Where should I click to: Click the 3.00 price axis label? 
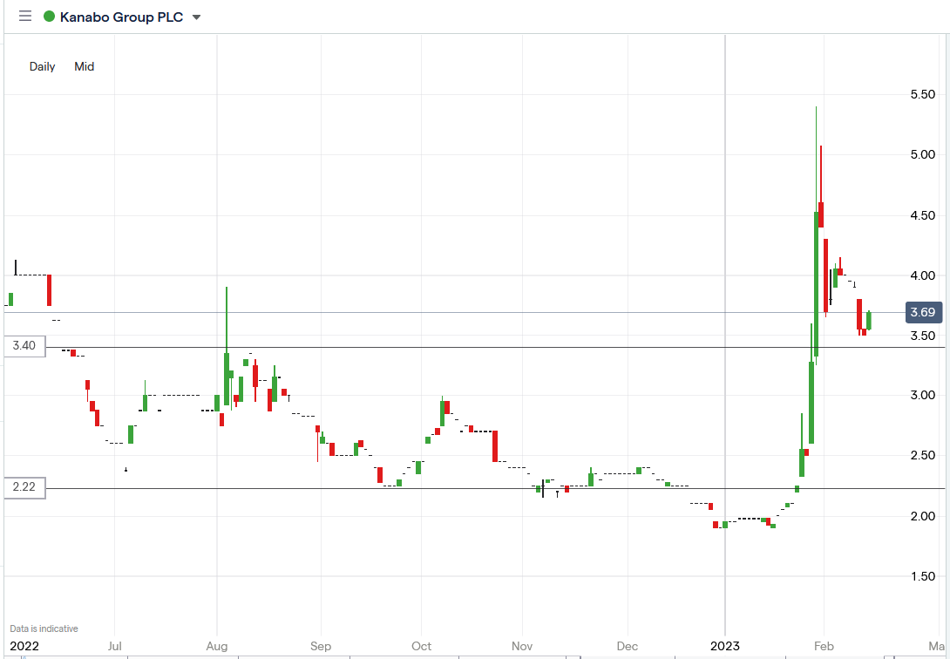923,395
